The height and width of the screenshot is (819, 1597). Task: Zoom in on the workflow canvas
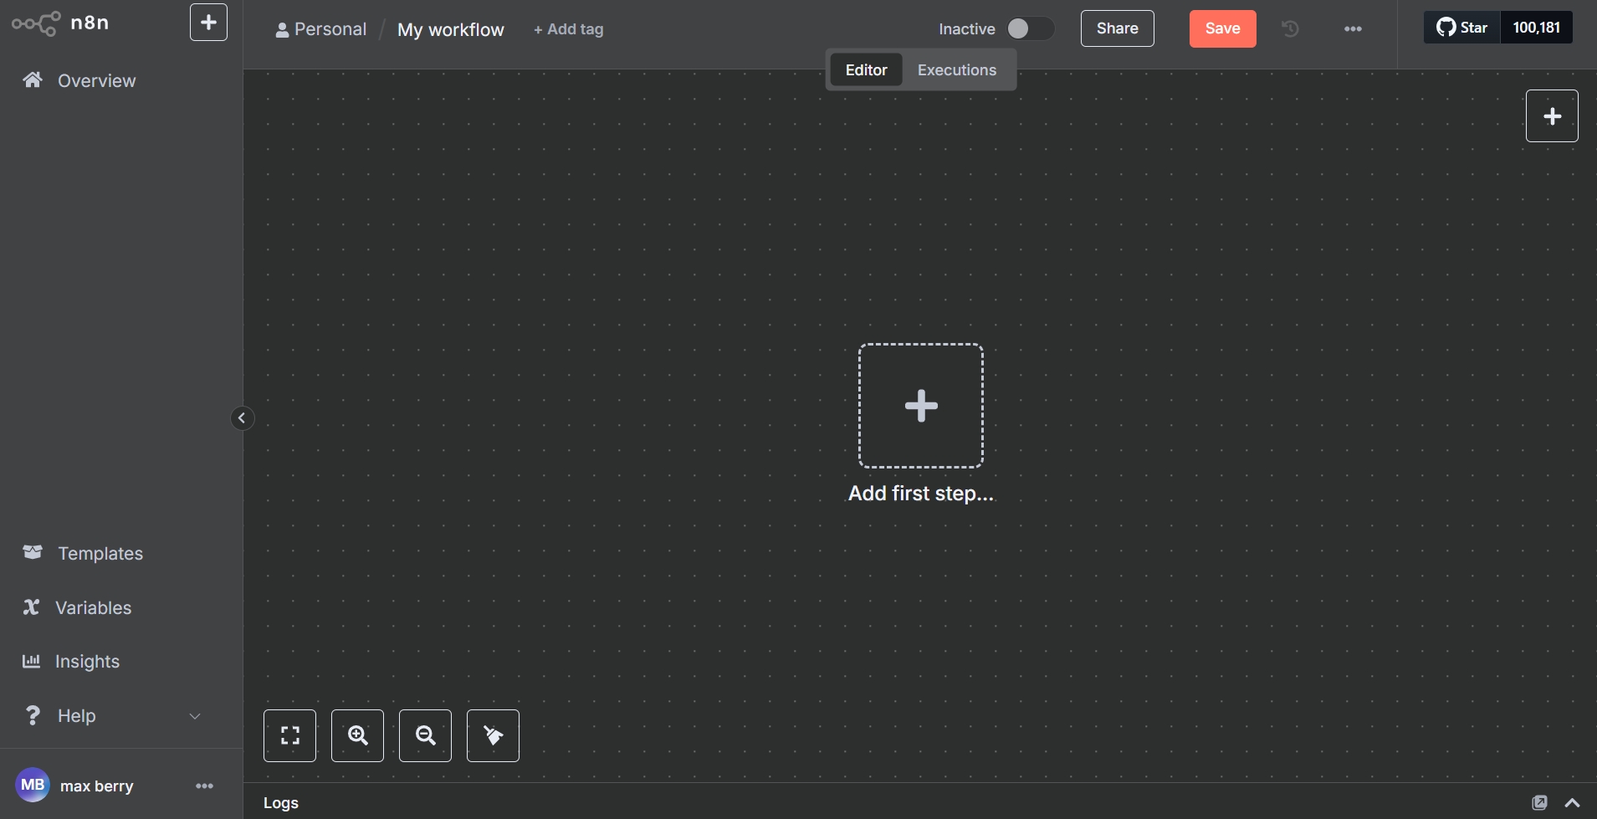tap(357, 735)
